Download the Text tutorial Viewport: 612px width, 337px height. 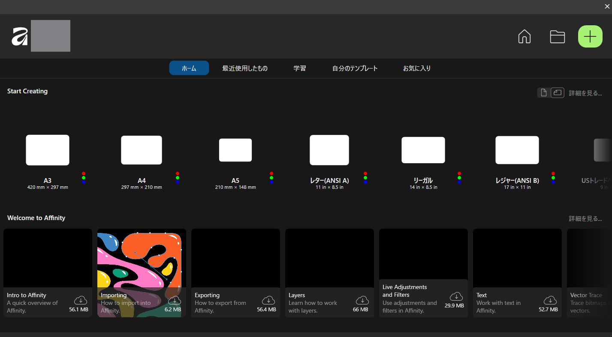coord(550,300)
